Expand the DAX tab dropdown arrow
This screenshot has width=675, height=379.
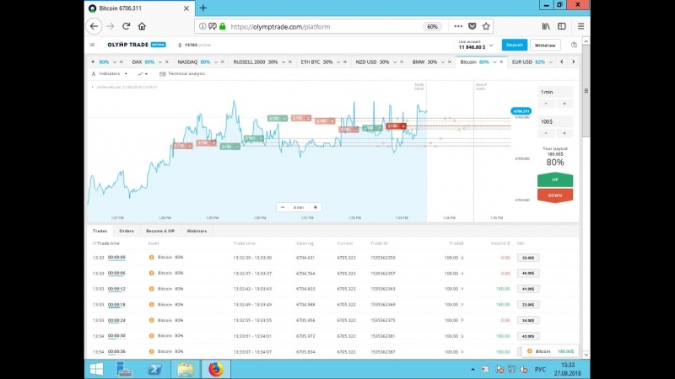(x=160, y=61)
